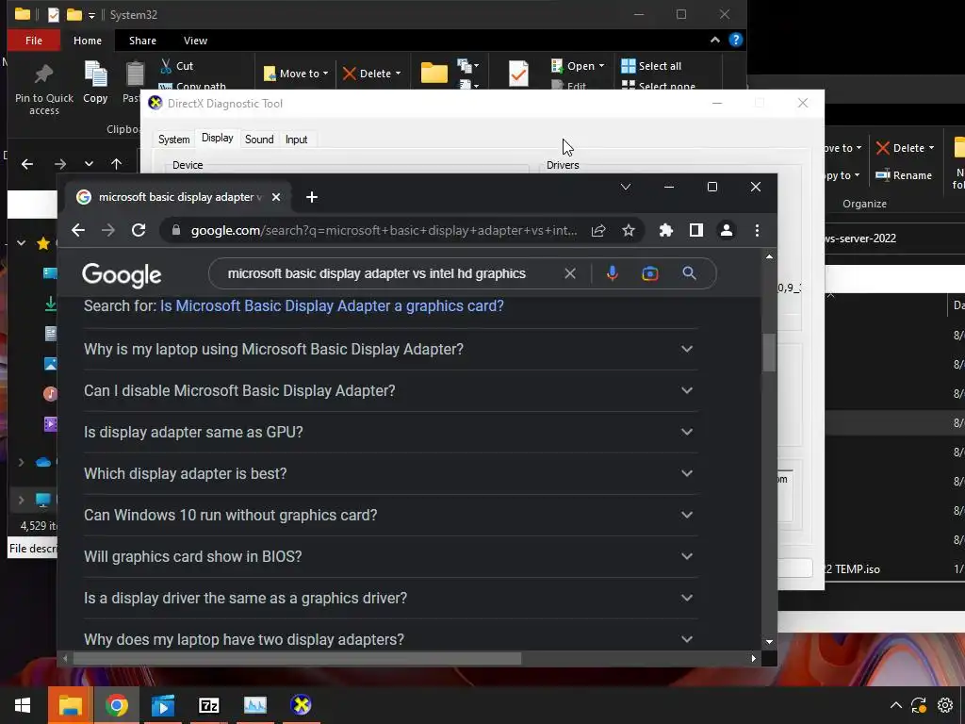The width and height of the screenshot is (965, 724).
Task: Click the New folder icon in System32 ribbon
Action: [433, 73]
